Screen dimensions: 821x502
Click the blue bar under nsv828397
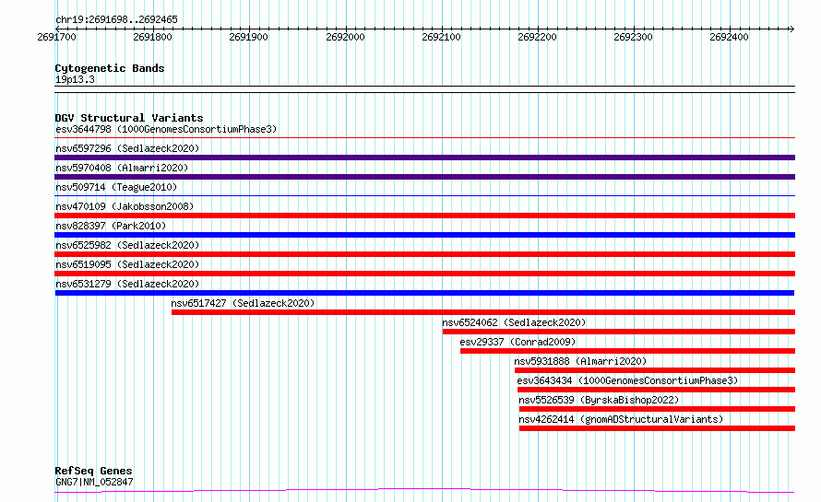point(424,235)
